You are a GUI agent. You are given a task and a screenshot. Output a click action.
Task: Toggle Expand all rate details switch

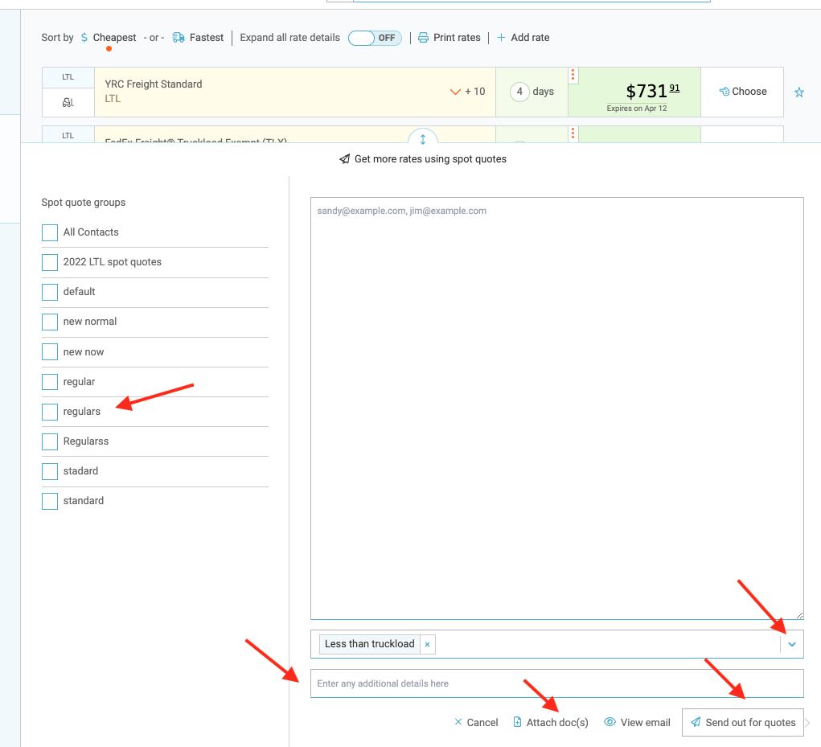click(375, 38)
